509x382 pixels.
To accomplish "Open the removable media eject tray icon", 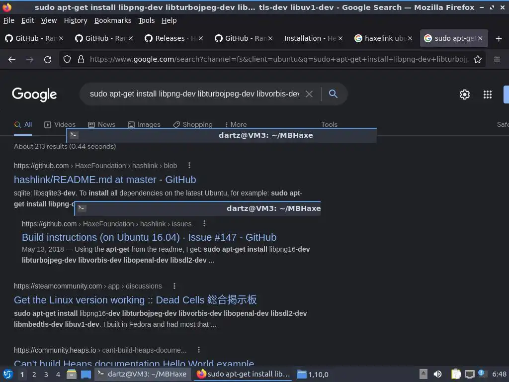I will [424, 374].
